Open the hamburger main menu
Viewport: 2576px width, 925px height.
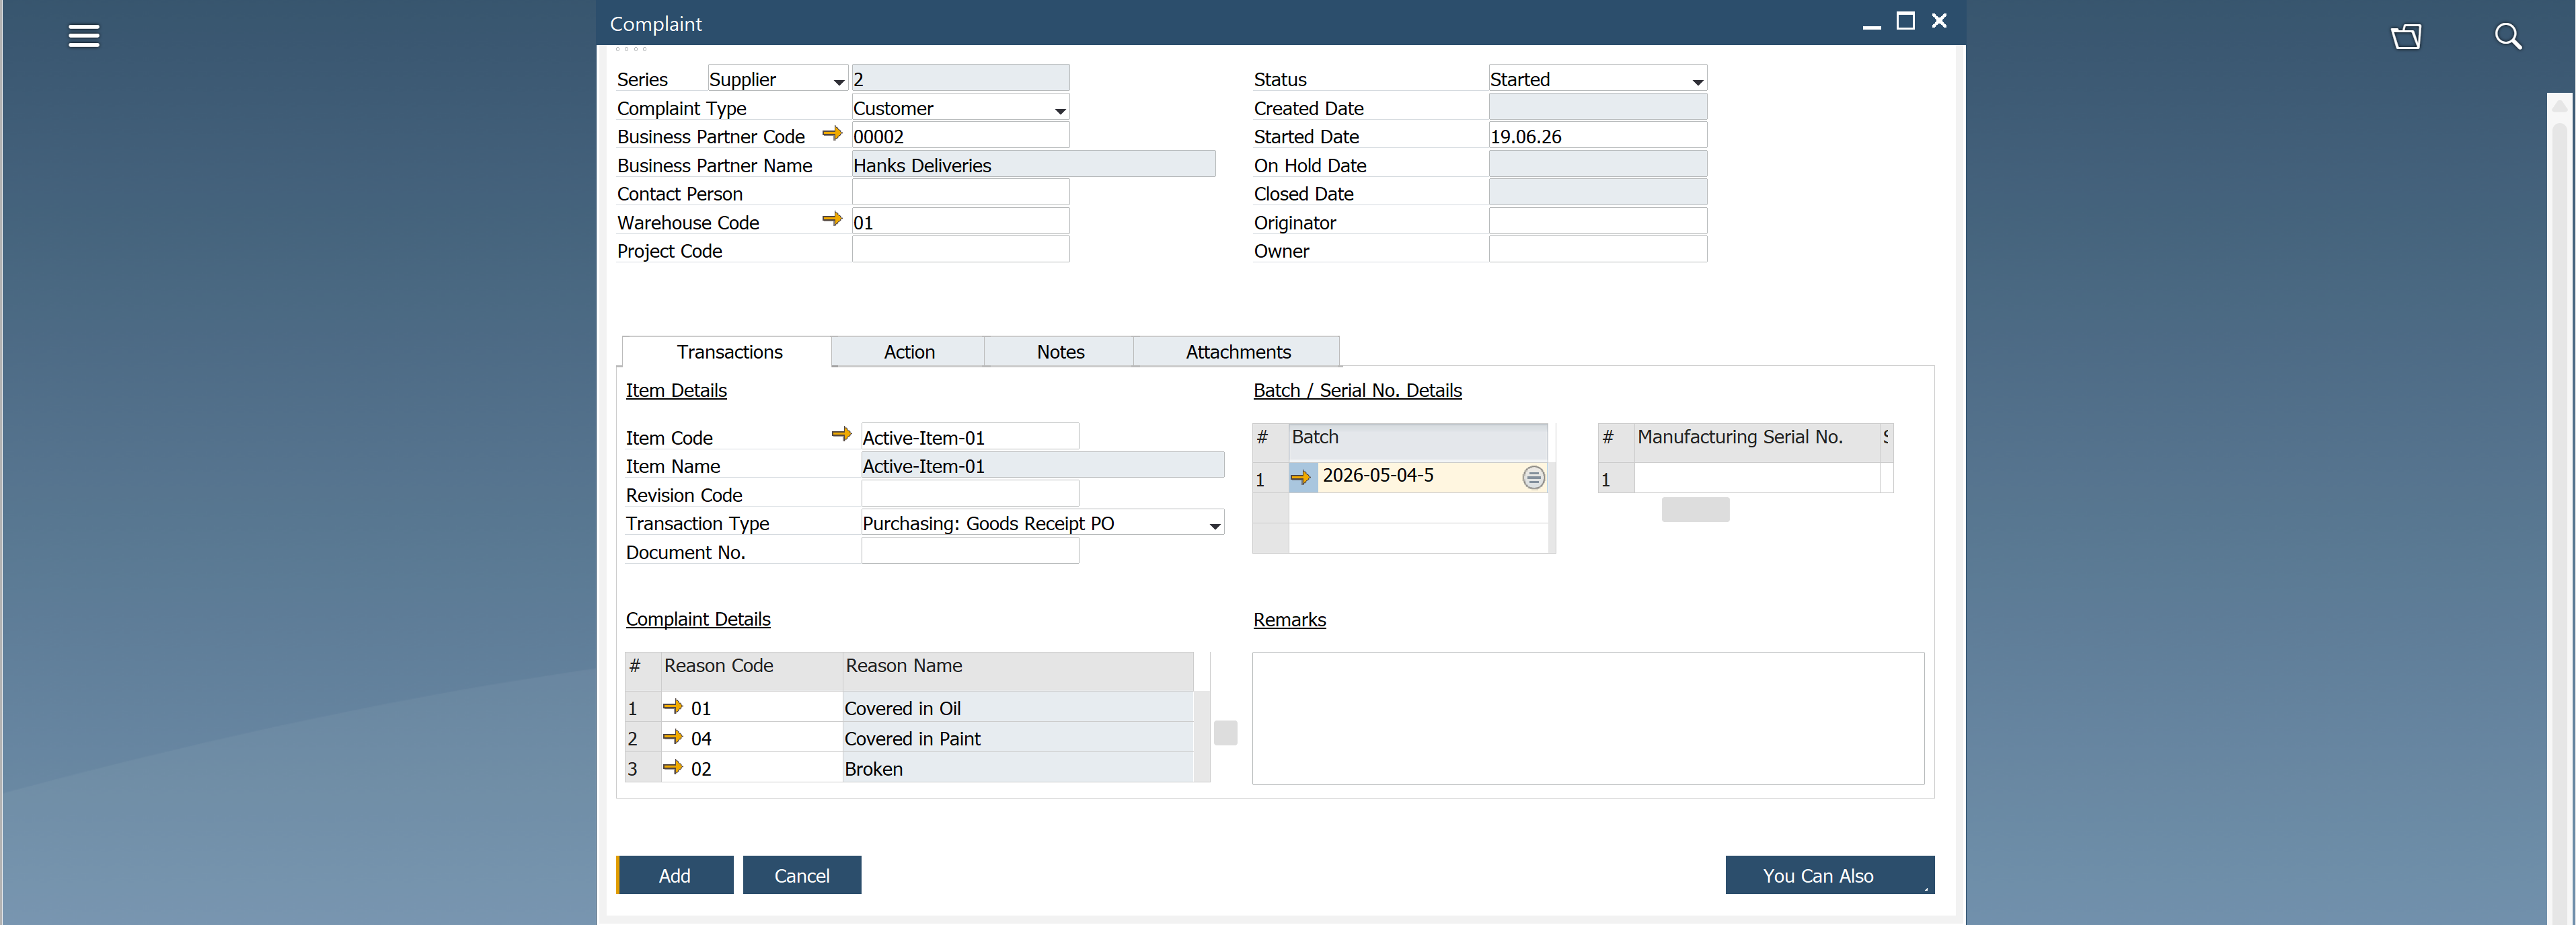click(84, 37)
